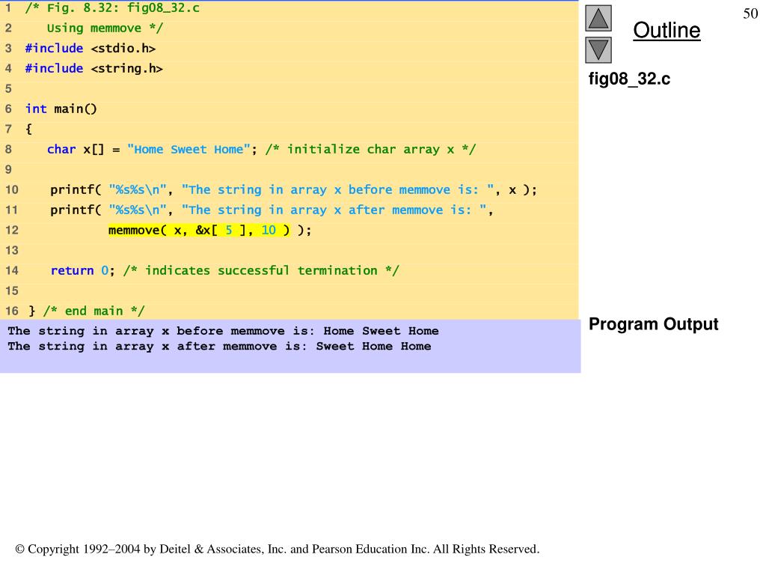Select the highlighted memmove call on line 12

click(199, 230)
